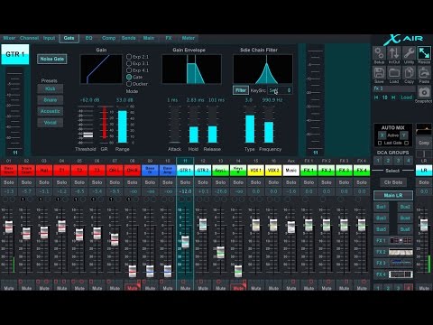This screenshot has width=433, height=325.
Task: Open the FX 4 effect rack thumbnail
Action: (401, 274)
